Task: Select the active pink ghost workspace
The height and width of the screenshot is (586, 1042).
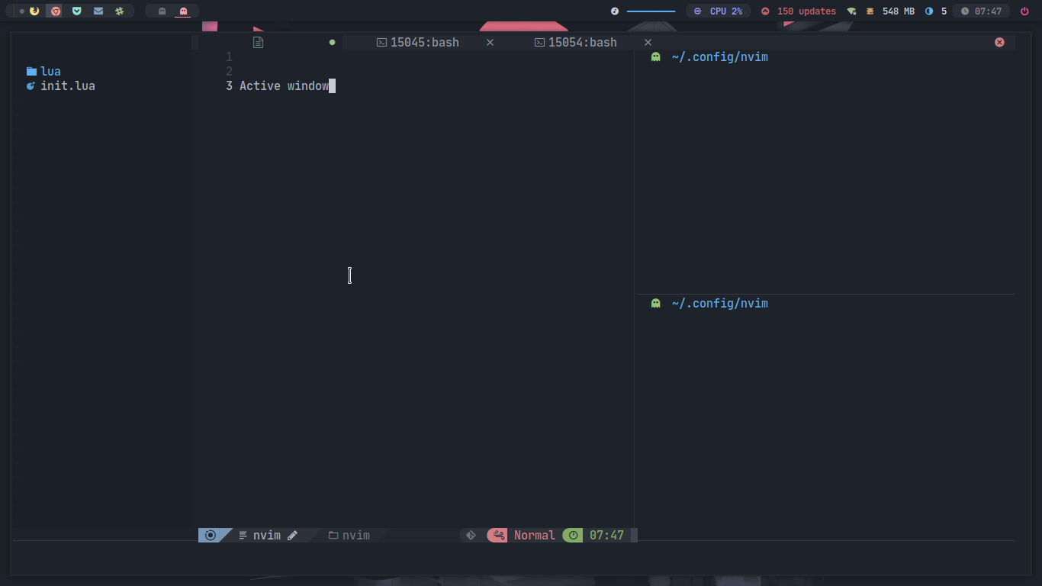Action: [182, 11]
